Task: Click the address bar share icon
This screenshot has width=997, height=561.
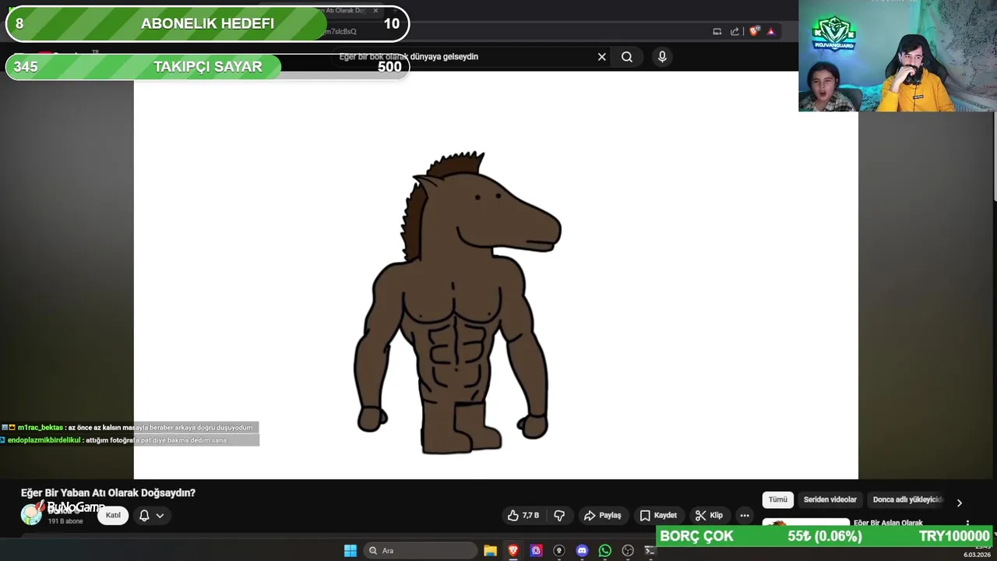Action: pyautogui.click(x=735, y=31)
